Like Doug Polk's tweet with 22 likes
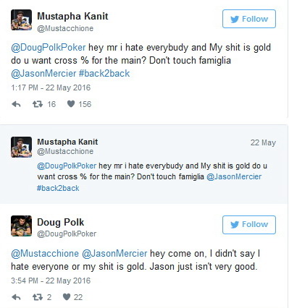The width and height of the screenshot is (289, 308). [x=67, y=297]
